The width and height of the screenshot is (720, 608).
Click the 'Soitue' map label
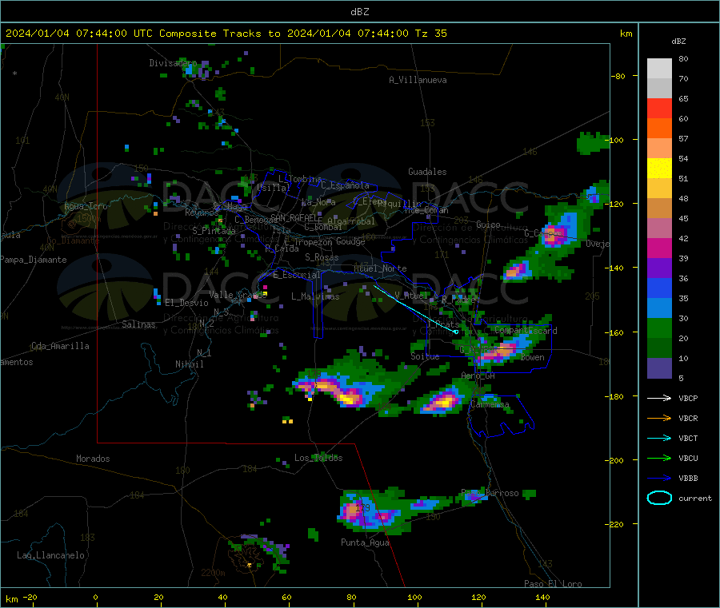[x=425, y=356]
